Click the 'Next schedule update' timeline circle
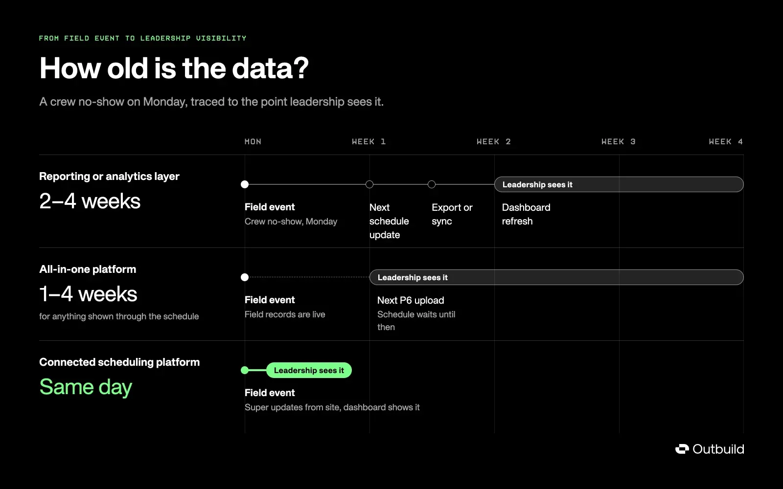 (x=369, y=184)
